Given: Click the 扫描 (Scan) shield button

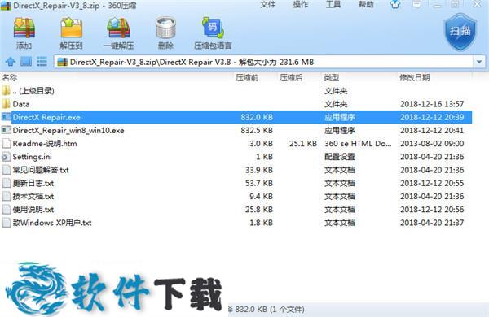Looking at the screenshot, I should [x=460, y=32].
